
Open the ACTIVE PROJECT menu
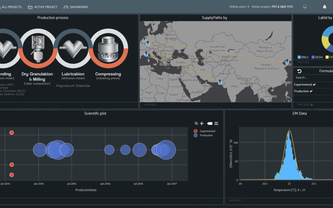[x=43, y=7]
